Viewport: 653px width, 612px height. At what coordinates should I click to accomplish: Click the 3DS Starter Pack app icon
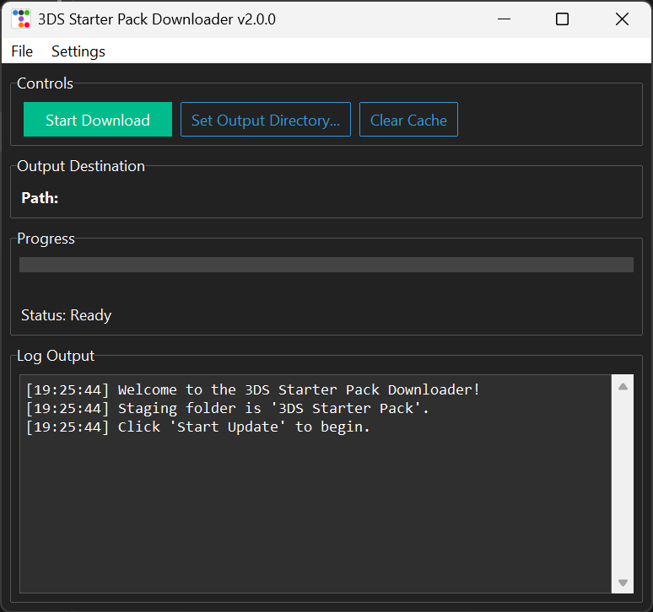click(x=21, y=19)
